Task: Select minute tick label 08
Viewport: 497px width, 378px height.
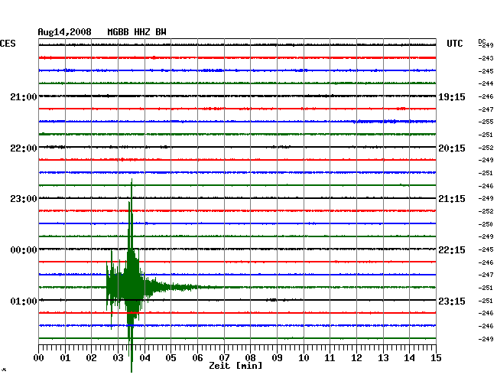Action: tap(250, 358)
